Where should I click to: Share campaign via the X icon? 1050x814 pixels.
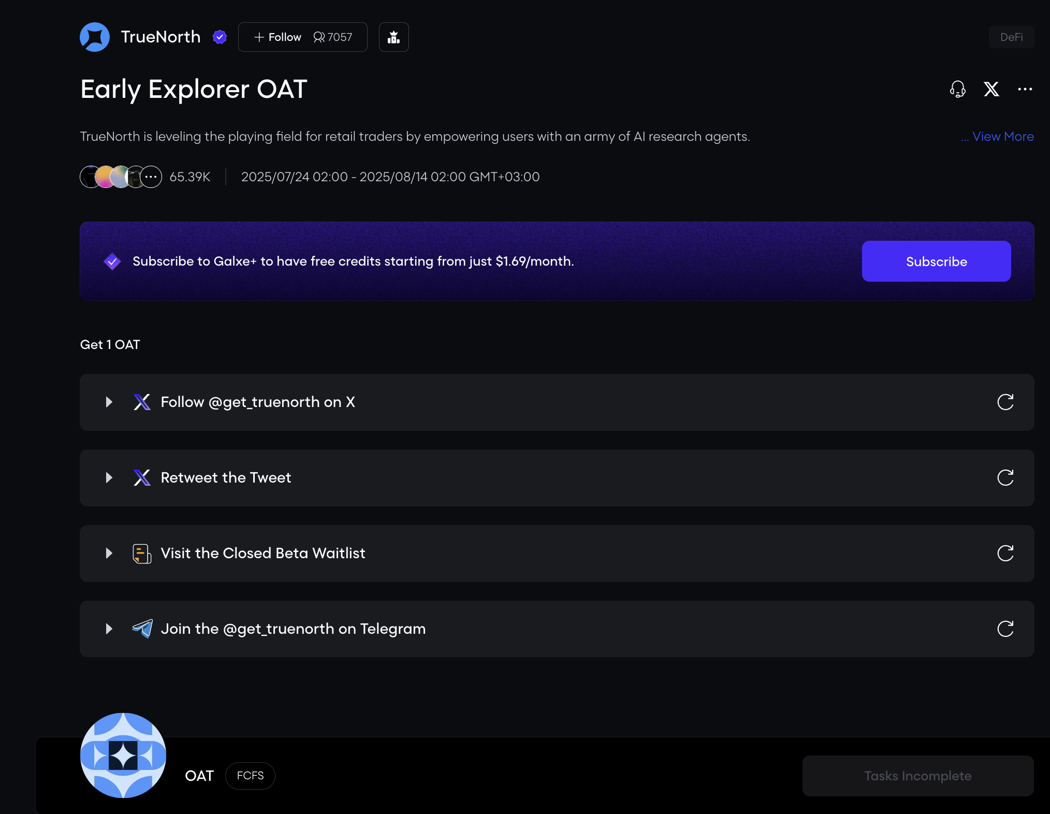991,89
